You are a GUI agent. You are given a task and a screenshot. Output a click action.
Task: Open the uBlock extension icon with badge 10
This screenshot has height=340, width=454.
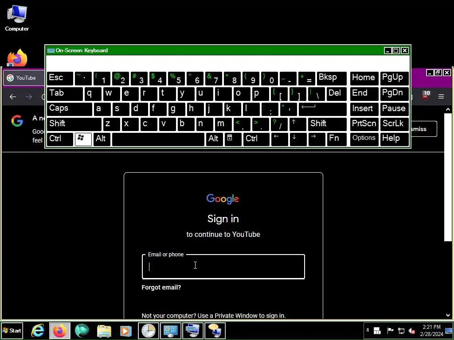tap(425, 96)
